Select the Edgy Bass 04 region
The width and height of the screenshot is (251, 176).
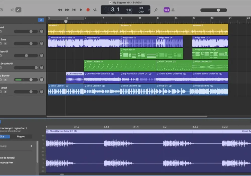click(x=169, y=41)
